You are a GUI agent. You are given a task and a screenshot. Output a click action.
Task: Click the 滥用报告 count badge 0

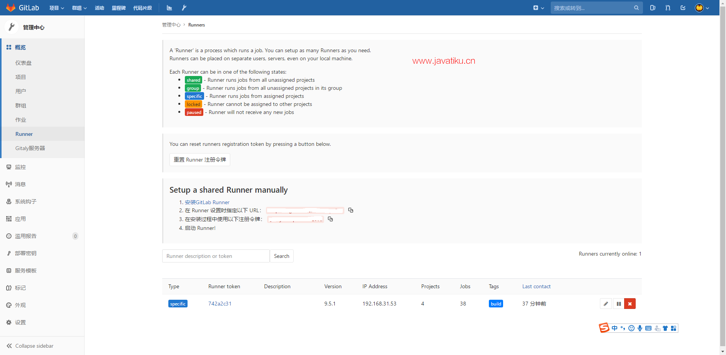[x=75, y=236]
